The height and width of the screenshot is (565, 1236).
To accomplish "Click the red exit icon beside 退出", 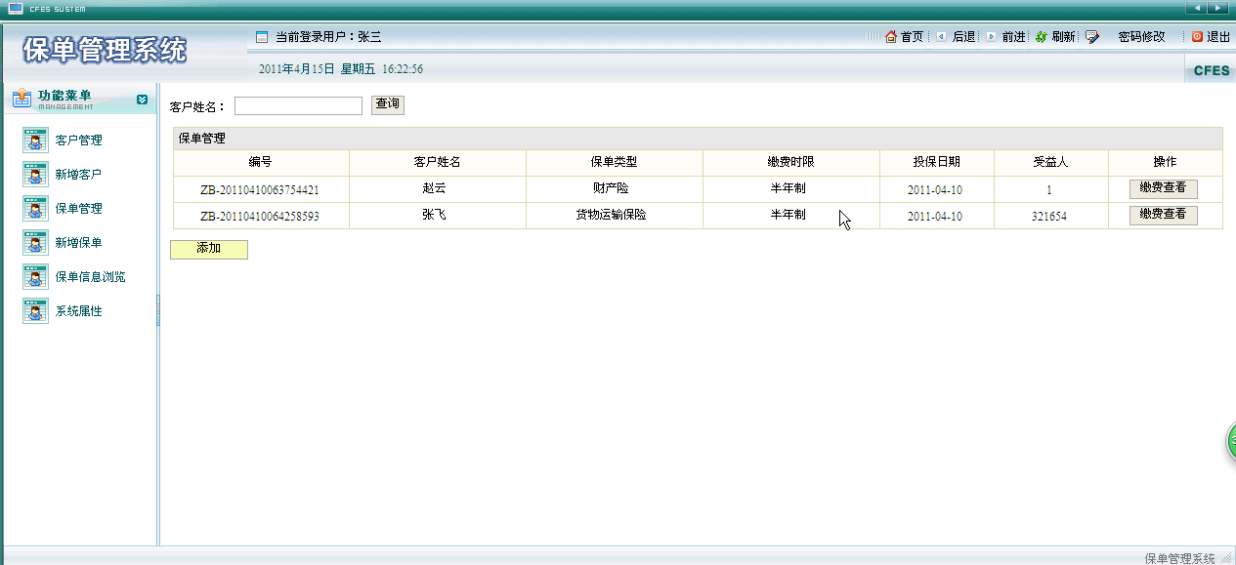I will [1197, 37].
